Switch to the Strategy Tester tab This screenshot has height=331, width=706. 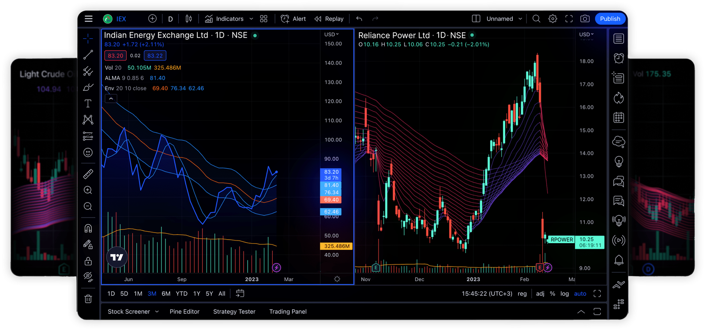click(234, 312)
